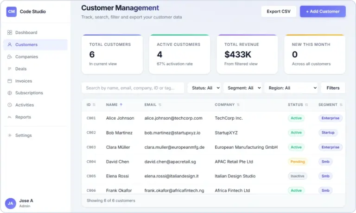Image resolution: width=356 pixels, height=213 pixels.
Task: Click the CM logo icon
Action: (11, 12)
